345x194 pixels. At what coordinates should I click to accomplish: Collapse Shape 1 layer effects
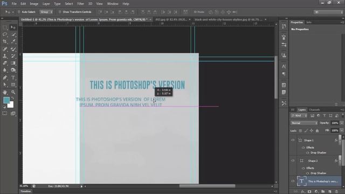click(x=340, y=140)
